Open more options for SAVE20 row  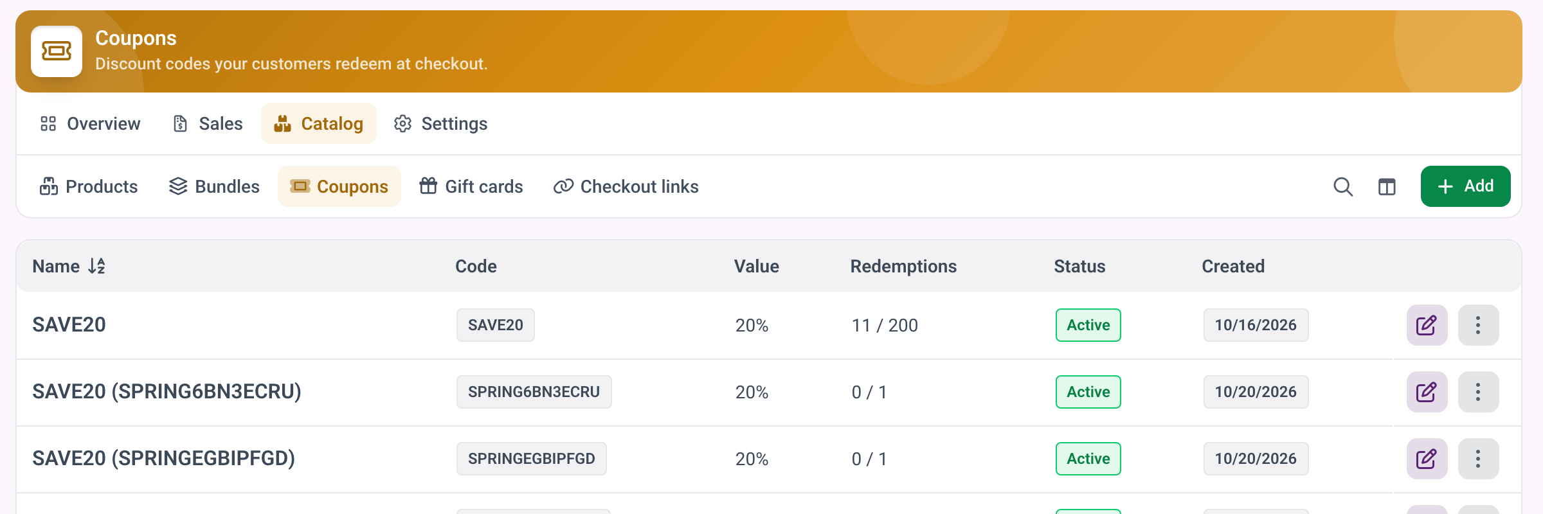tap(1478, 325)
